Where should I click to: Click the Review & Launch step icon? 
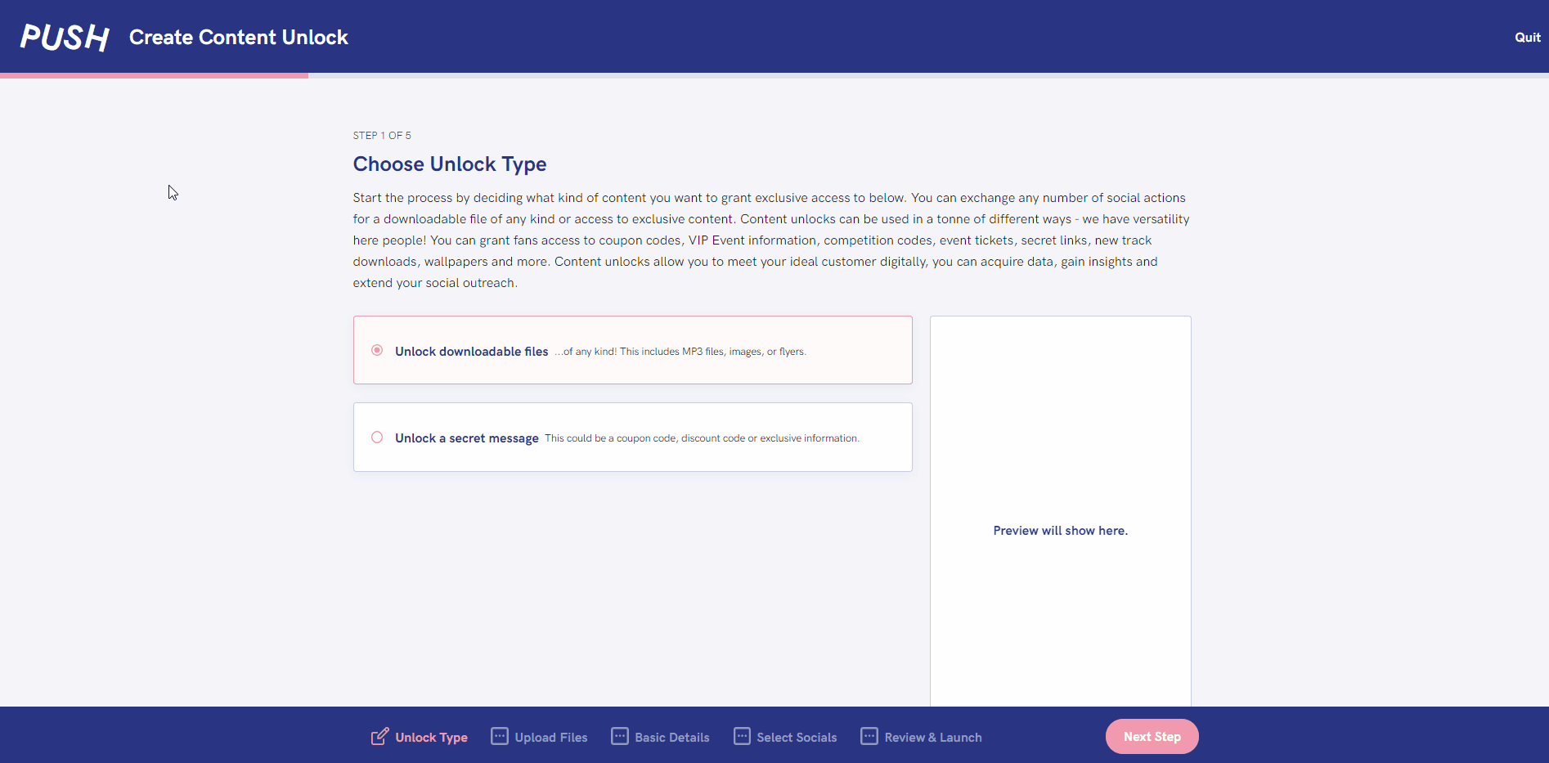click(x=869, y=736)
